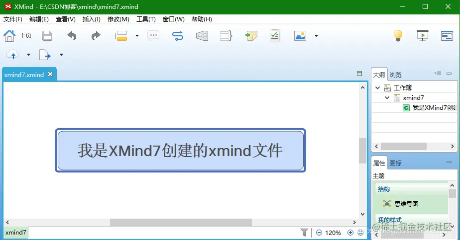The width and height of the screenshot is (460, 240).
Task: Minimize the outline panel
Action: pyautogui.click(x=449, y=74)
